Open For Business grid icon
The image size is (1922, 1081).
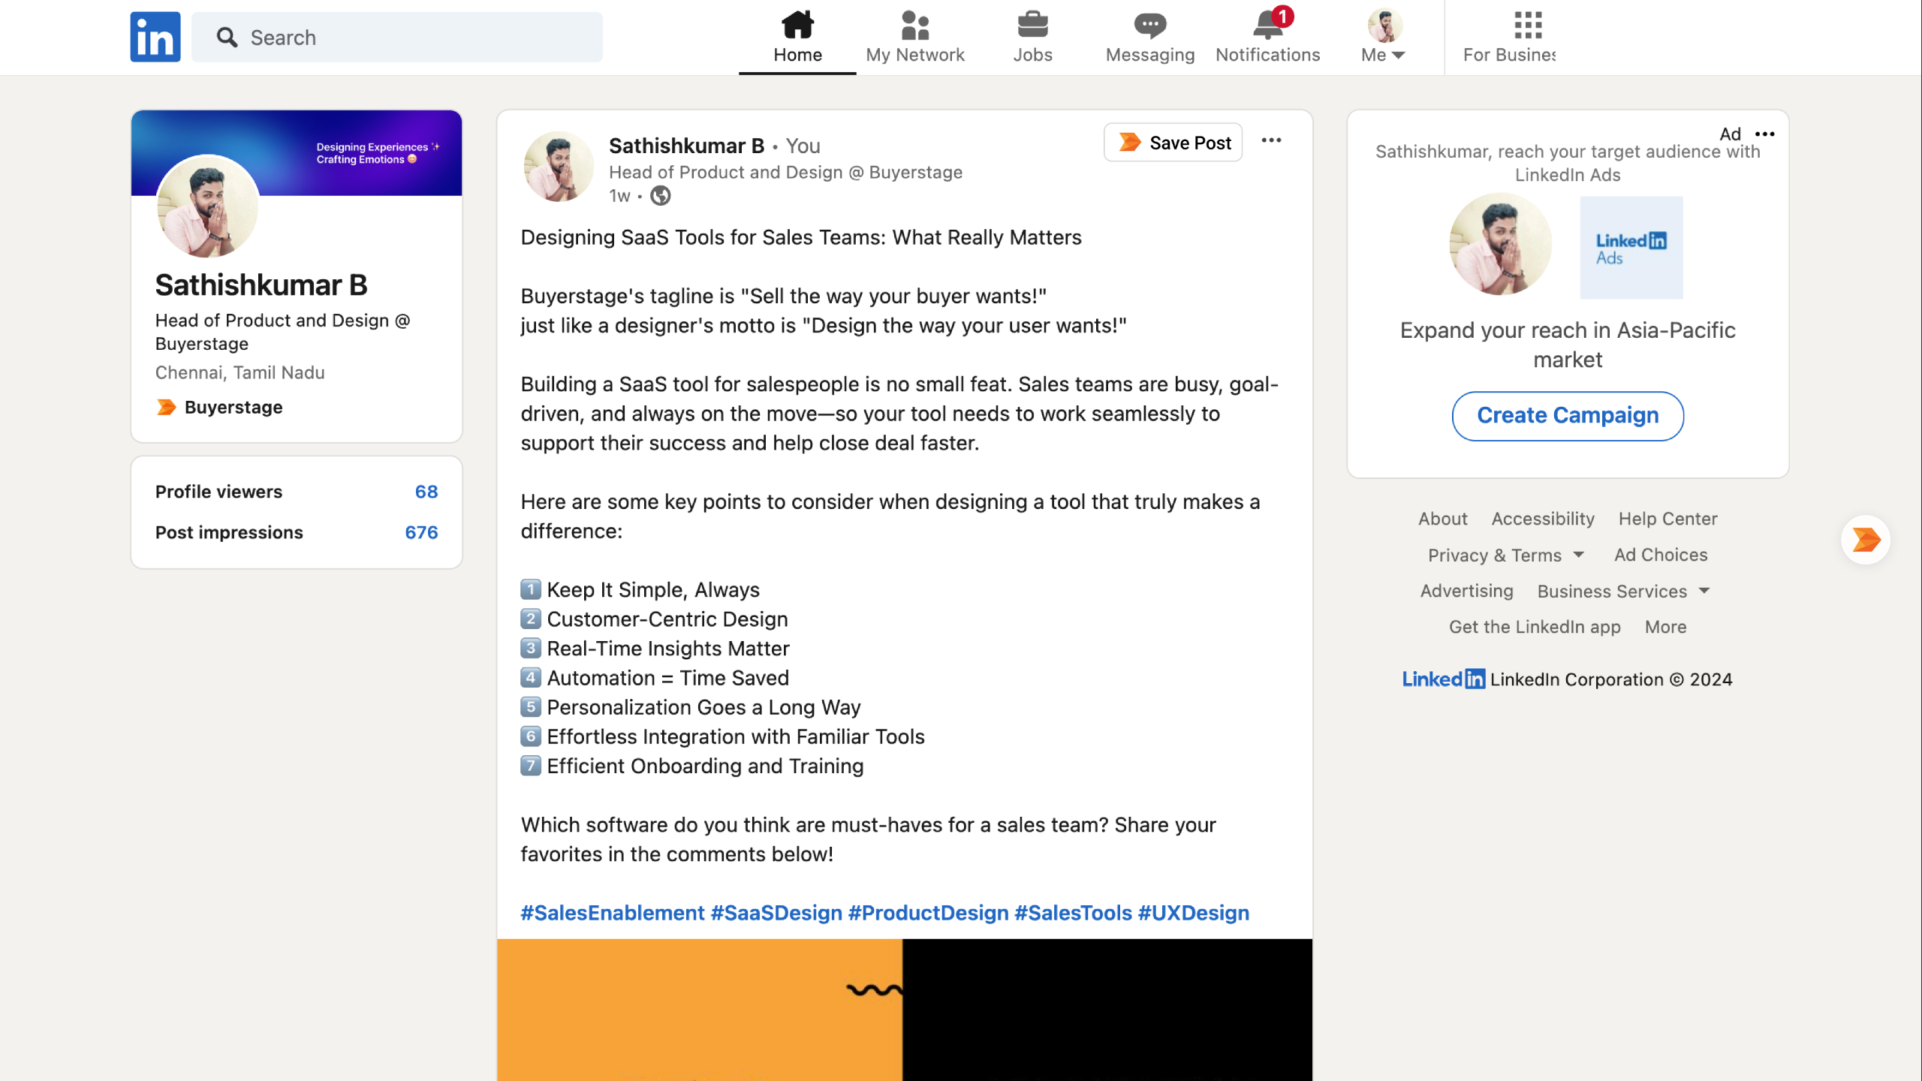pyautogui.click(x=1527, y=26)
